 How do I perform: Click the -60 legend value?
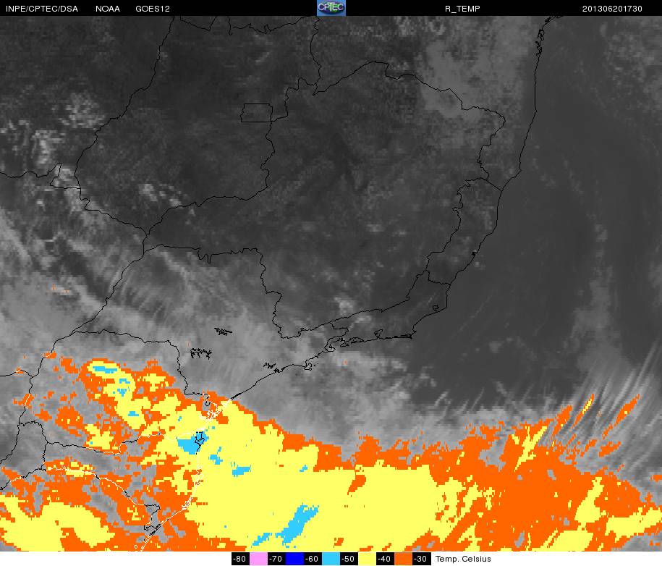click(x=313, y=559)
